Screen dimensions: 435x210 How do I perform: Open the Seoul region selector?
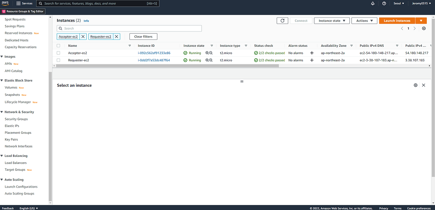[x=398, y=3]
